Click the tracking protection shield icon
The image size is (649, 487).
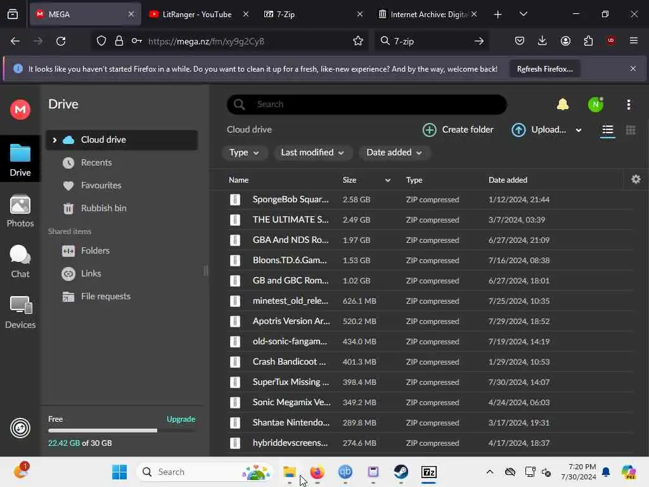coord(101,41)
